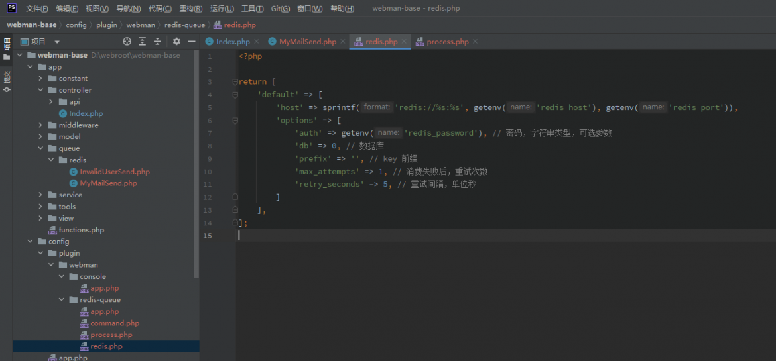776x361 pixels.
Task: Open the 编辑(E) menu
Action: [x=67, y=9]
